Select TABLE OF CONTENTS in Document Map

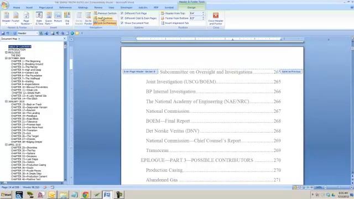[20, 46]
